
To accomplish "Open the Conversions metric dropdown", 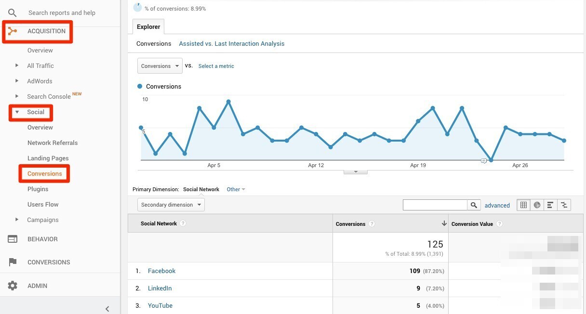I will click(x=160, y=66).
